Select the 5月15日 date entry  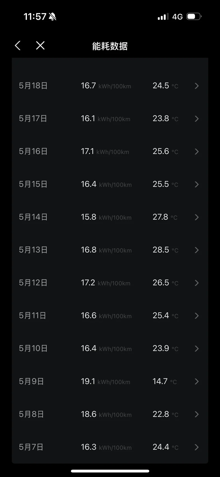coord(33,184)
